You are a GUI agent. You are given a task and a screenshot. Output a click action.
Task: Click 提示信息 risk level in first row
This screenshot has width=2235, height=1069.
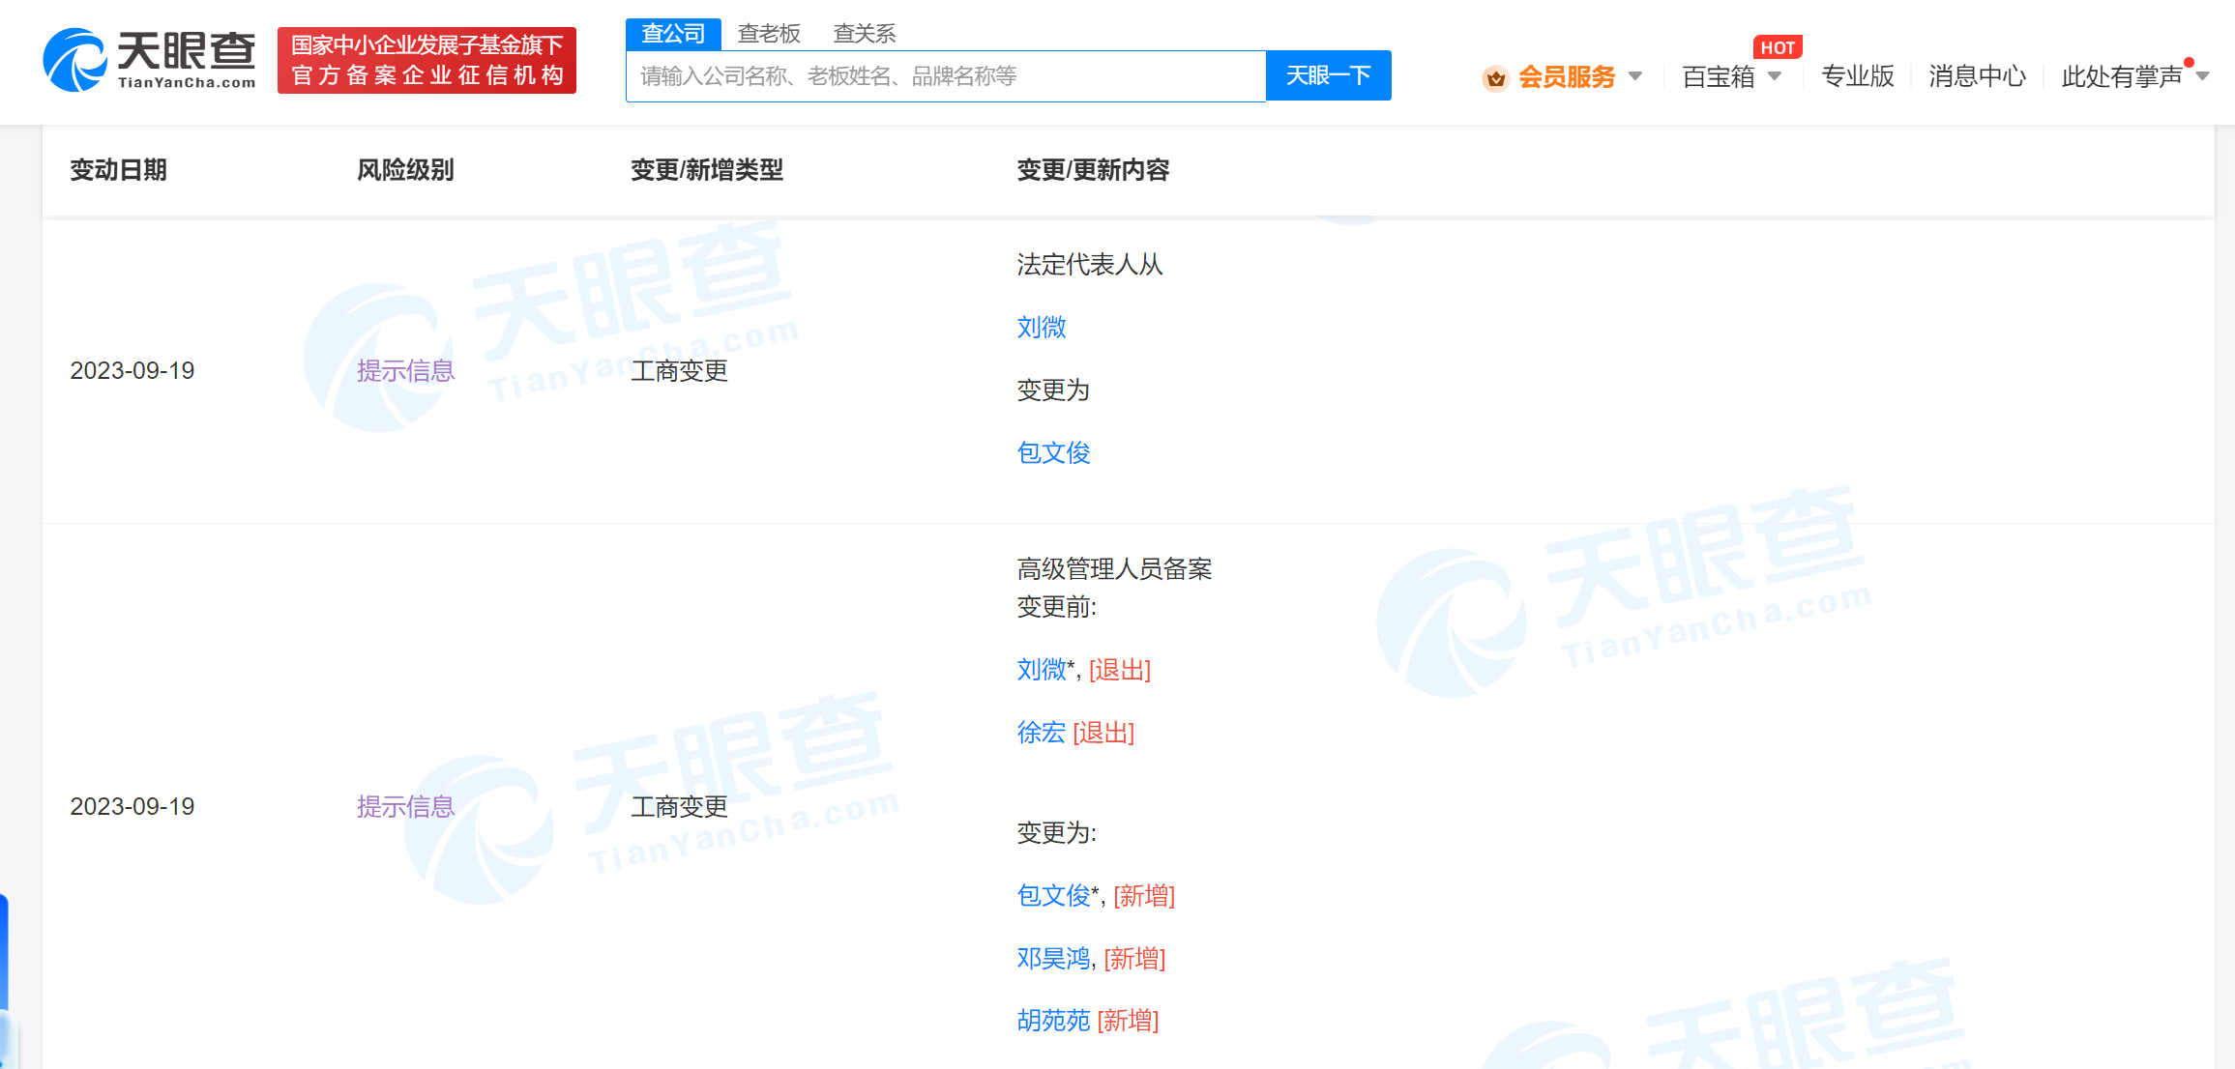pyautogui.click(x=405, y=371)
